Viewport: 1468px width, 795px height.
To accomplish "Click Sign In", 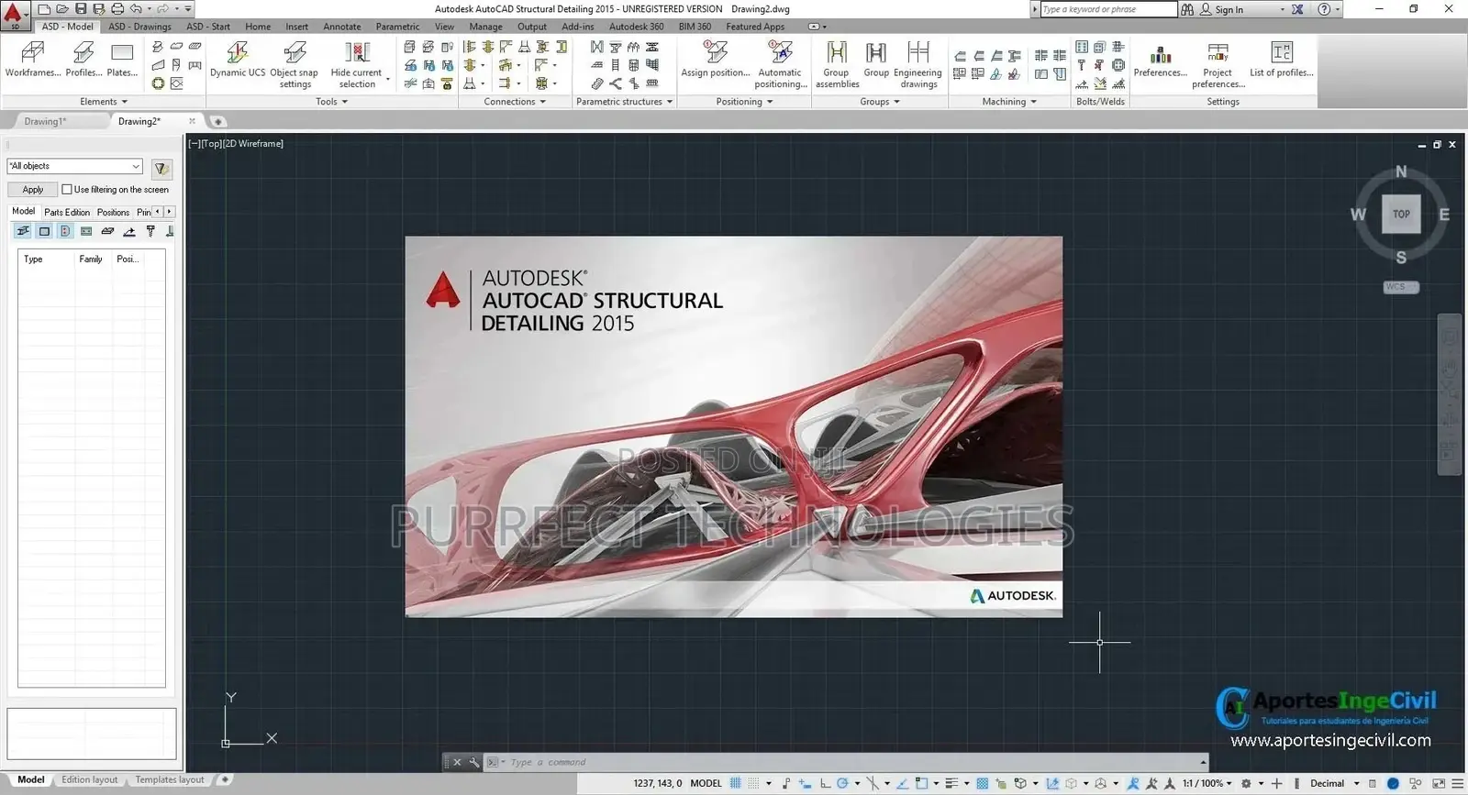I will [1229, 9].
